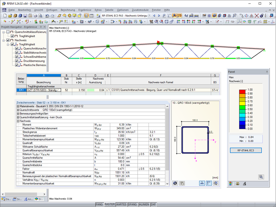Toggle Querschnittsklassifizierung checkbox
Image resolution: width=276 pixels, height=207 pixels.
coord(8,32)
